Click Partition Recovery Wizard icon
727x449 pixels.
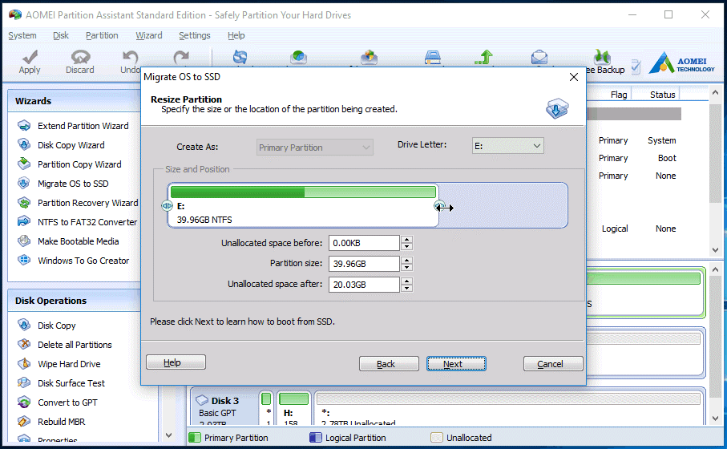click(x=24, y=203)
